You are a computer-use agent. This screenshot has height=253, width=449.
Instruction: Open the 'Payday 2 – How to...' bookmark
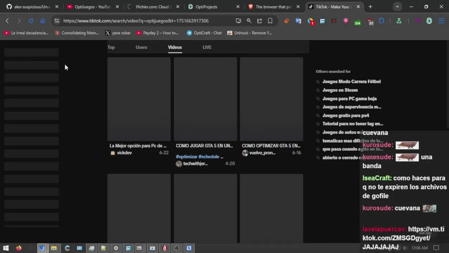[157, 33]
